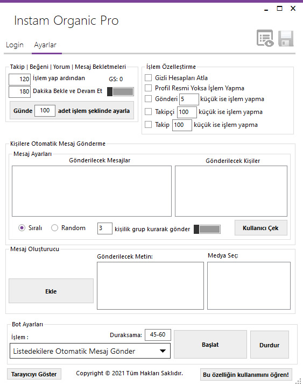
Task: Toggle the kişilik grup kurarak gönder switch
Action: 207,229
